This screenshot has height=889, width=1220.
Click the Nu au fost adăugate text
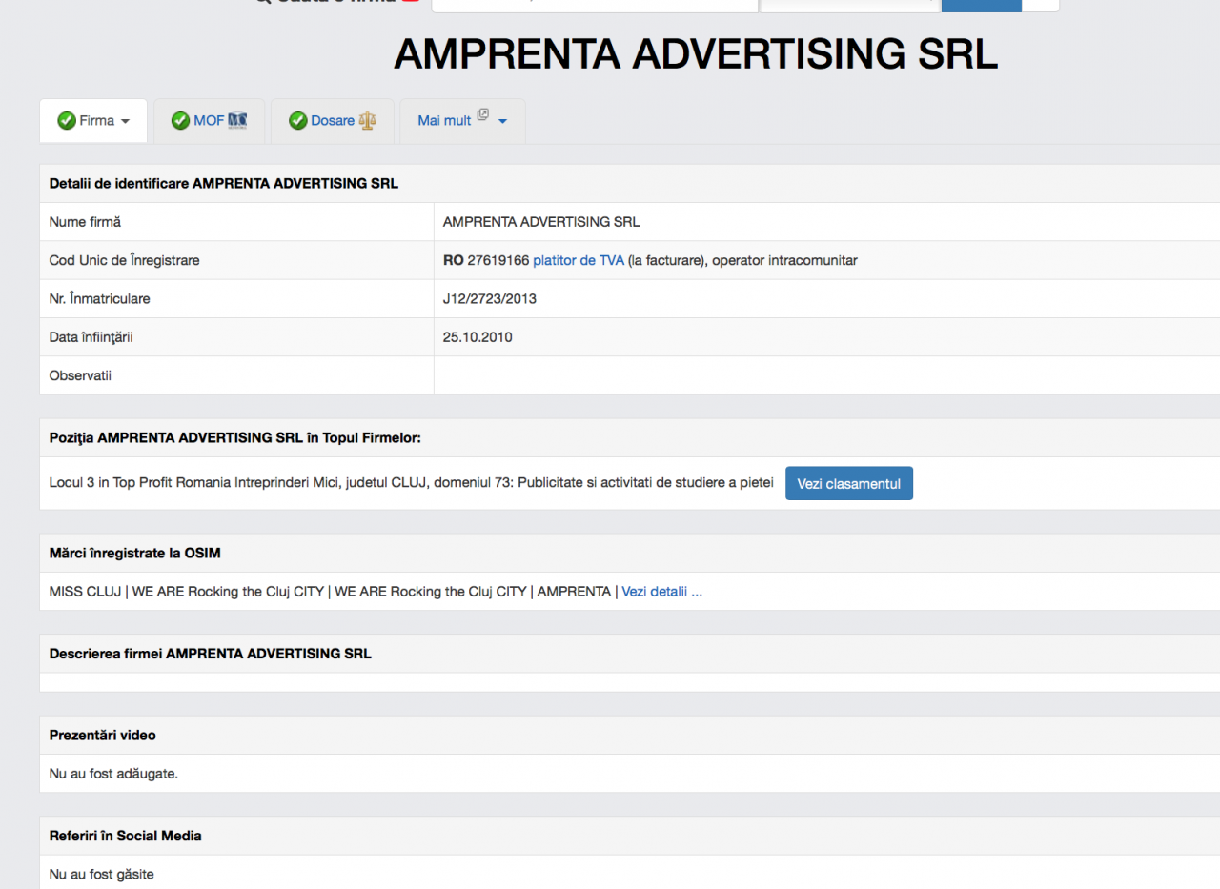pyautogui.click(x=113, y=774)
